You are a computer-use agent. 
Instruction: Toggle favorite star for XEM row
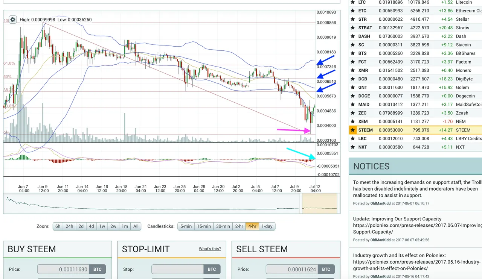pos(353,121)
